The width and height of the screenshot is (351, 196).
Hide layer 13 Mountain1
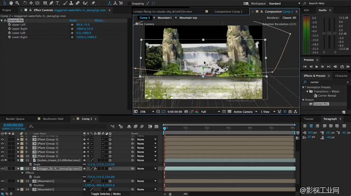tap(2, 181)
